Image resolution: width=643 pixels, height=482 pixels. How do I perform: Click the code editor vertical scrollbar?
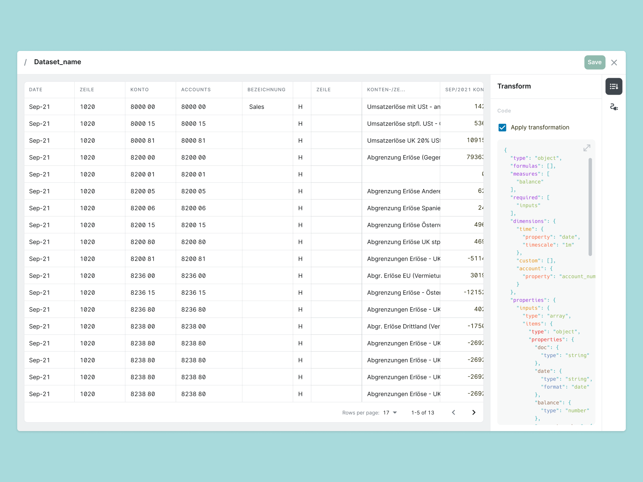point(590,207)
